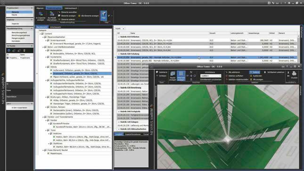
Task: Click 'Elemente anzeigen' in the ribbon
Action: click(67, 16)
